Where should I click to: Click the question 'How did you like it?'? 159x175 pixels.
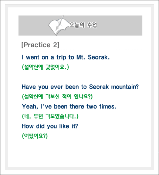click(50, 126)
